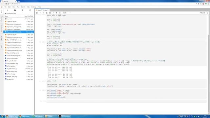Open the second Chrome taskbar window
210x118 pixels.
pos(25,116)
